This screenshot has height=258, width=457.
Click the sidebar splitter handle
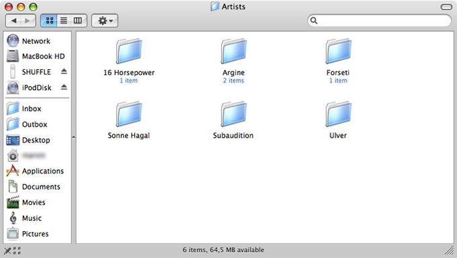(x=73, y=137)
